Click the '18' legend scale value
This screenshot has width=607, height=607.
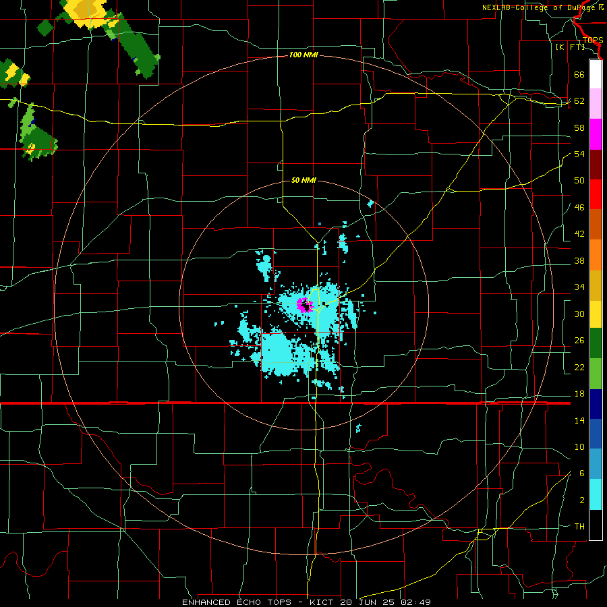coord(579,394)
